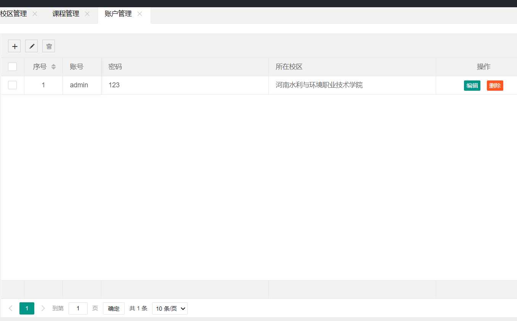Click the 确定 button in pagination
517x321 pixels.
(114, 308)
